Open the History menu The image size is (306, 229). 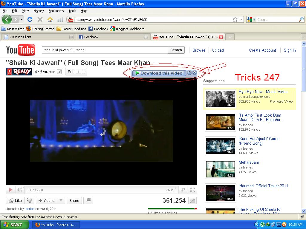(x=39, y=11)
